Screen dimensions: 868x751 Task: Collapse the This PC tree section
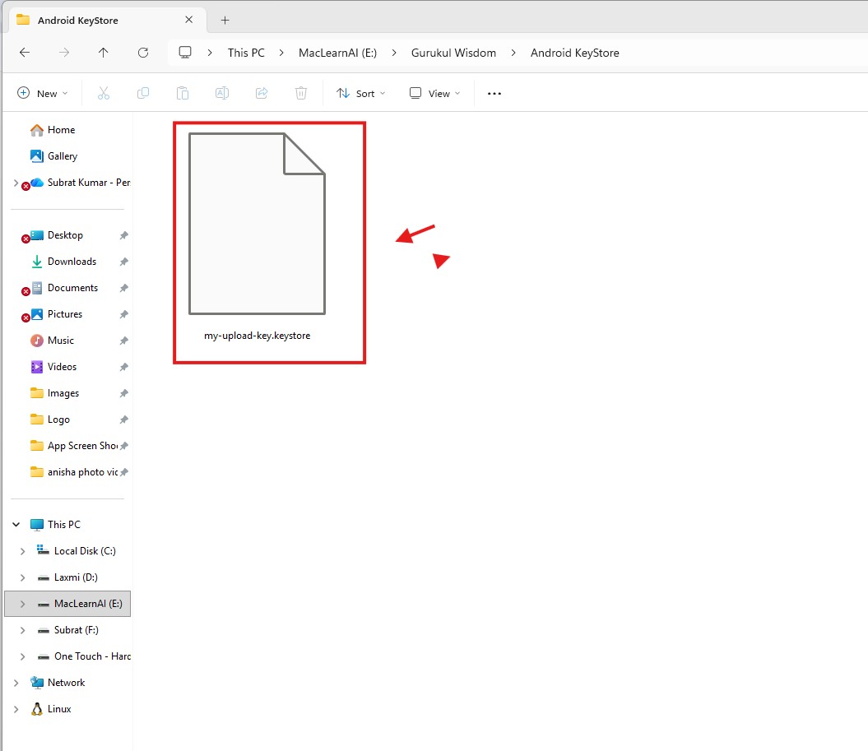click(x=16, y=525)
